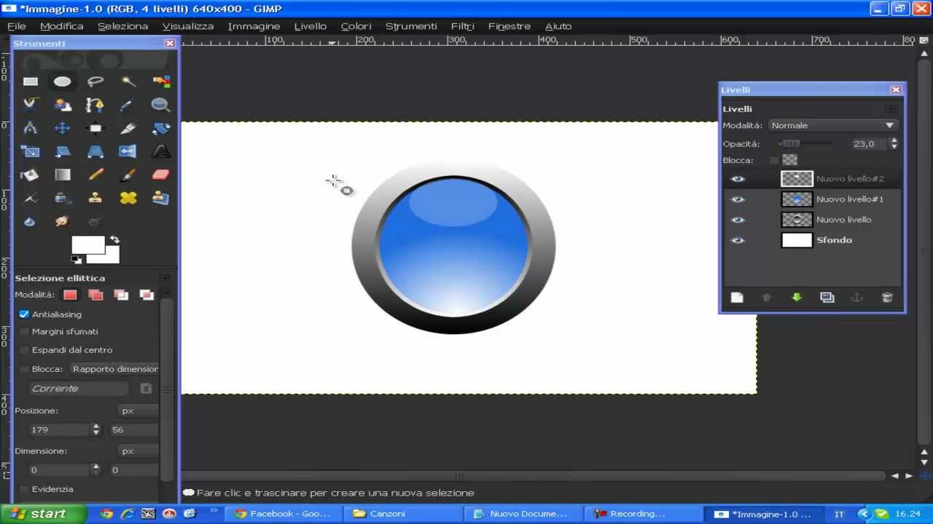Select the Foreground Select tool
This screenshot has height=524, width=933.
(63, 105)
